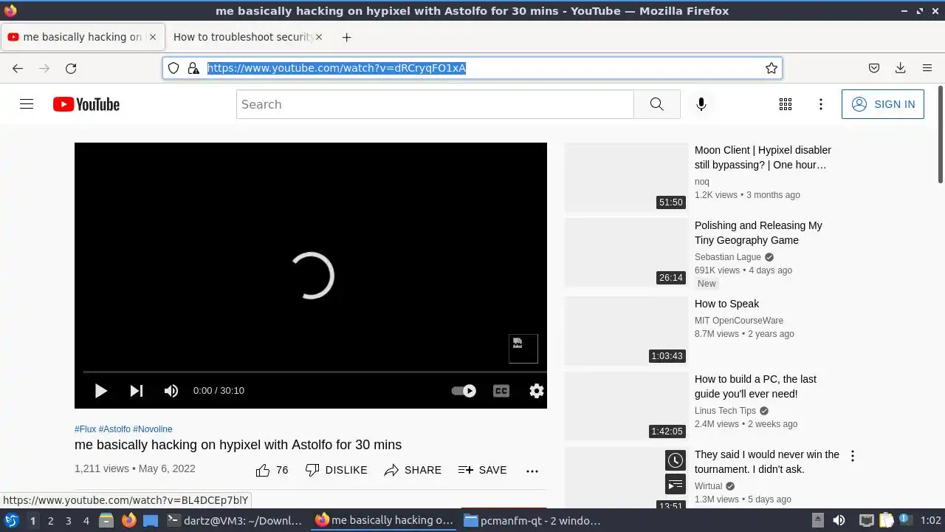Open YouTube settings three-dot menu
Image resolution: width=945 pixels, height=532 pixels.
point(821,104)
